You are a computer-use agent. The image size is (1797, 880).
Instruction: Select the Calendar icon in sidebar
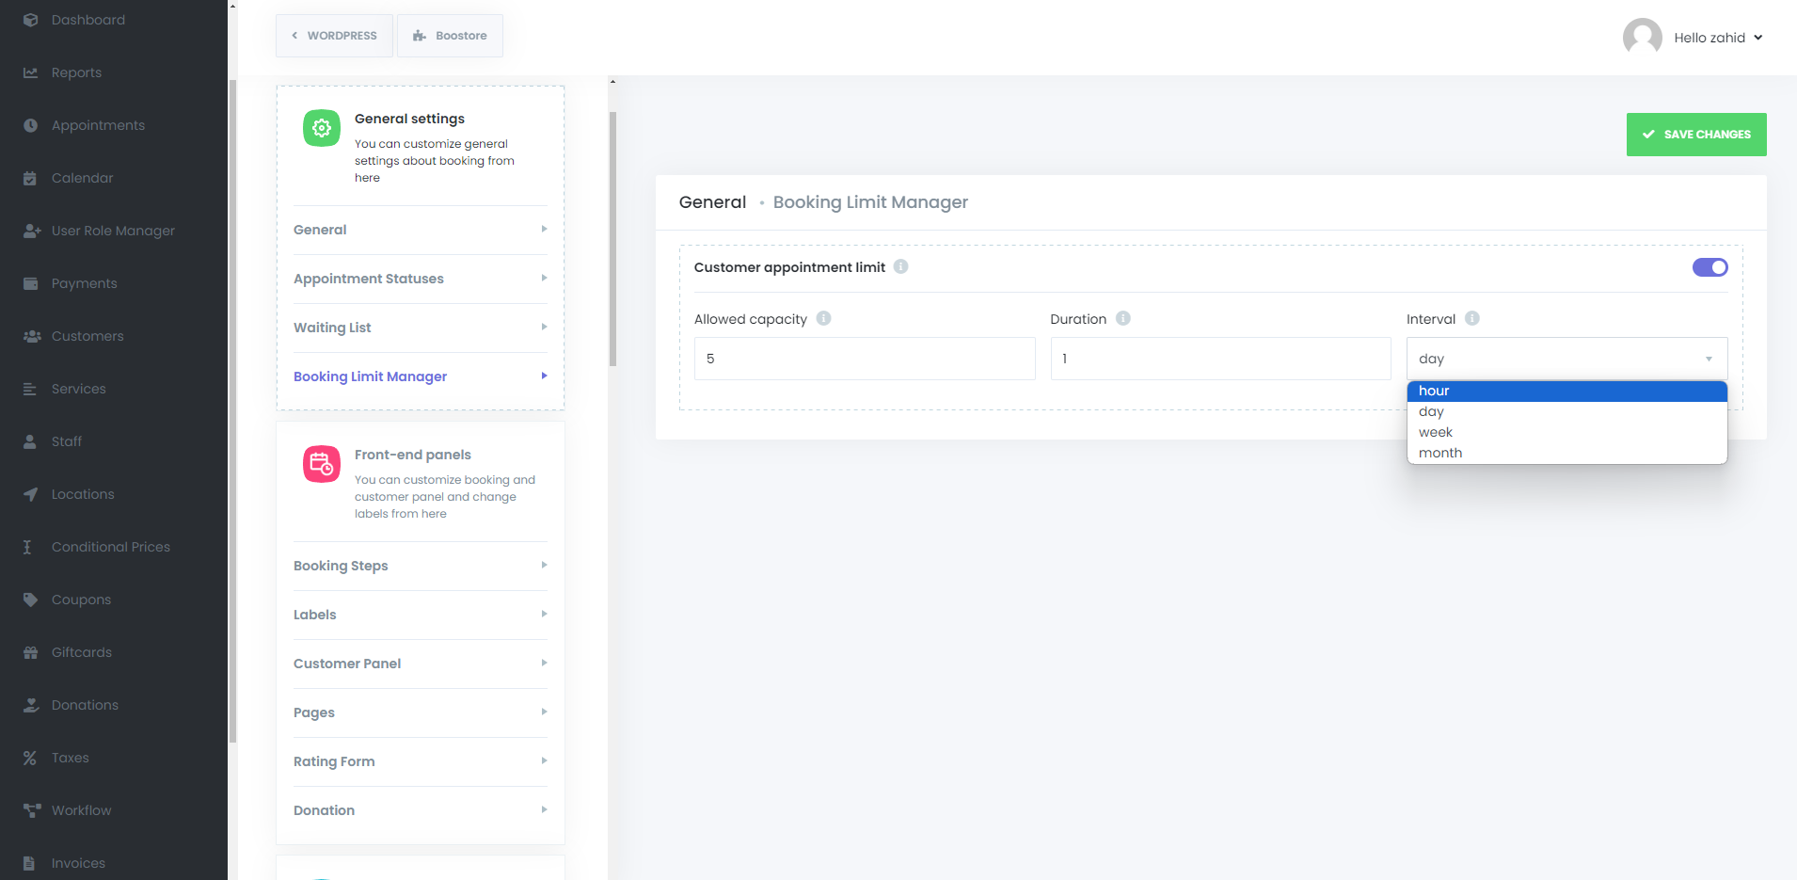[x=31, y=177]
